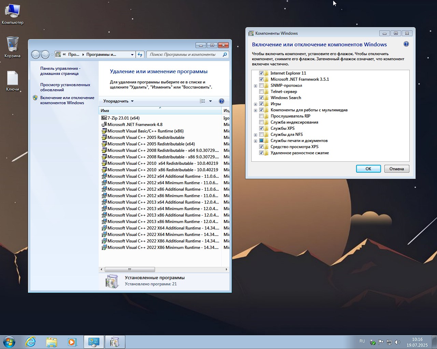Uncheck the Internet Explorer 11 checkbox
The height and width of the screenshot is (349, 437).
pos(261,73)
